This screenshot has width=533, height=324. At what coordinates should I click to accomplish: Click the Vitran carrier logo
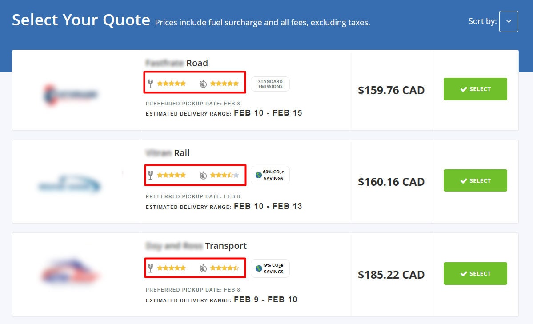click(x=69, y=184)
